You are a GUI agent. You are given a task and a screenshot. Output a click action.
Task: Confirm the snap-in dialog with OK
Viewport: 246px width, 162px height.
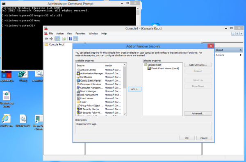point(187,138)
